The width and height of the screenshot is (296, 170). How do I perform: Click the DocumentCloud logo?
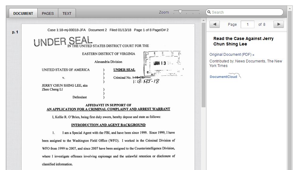coord(225,76)
